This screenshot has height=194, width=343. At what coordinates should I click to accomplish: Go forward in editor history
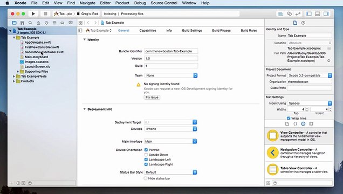pyautogui.click(x=95, y=23)
